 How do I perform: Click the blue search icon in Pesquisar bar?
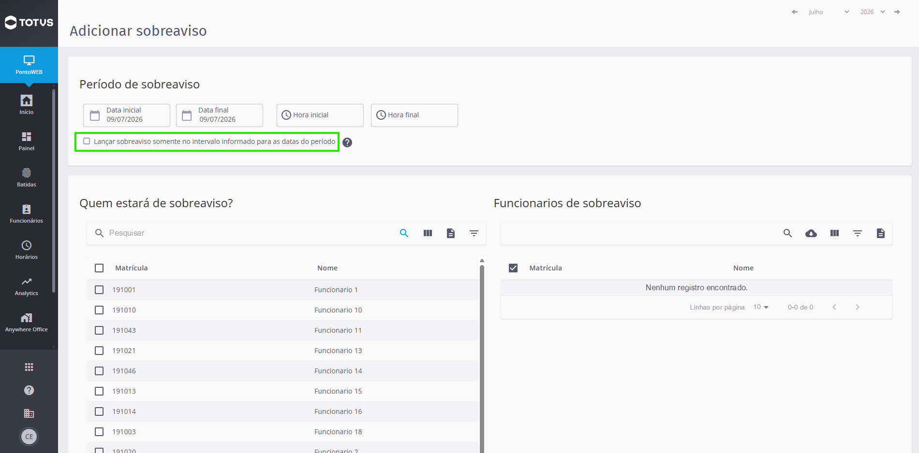click(x=404, y=233)
